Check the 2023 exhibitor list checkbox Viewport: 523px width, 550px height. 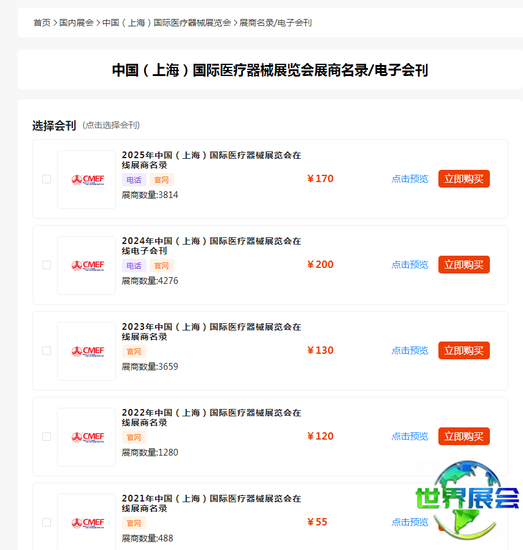[x=47, y=351]
